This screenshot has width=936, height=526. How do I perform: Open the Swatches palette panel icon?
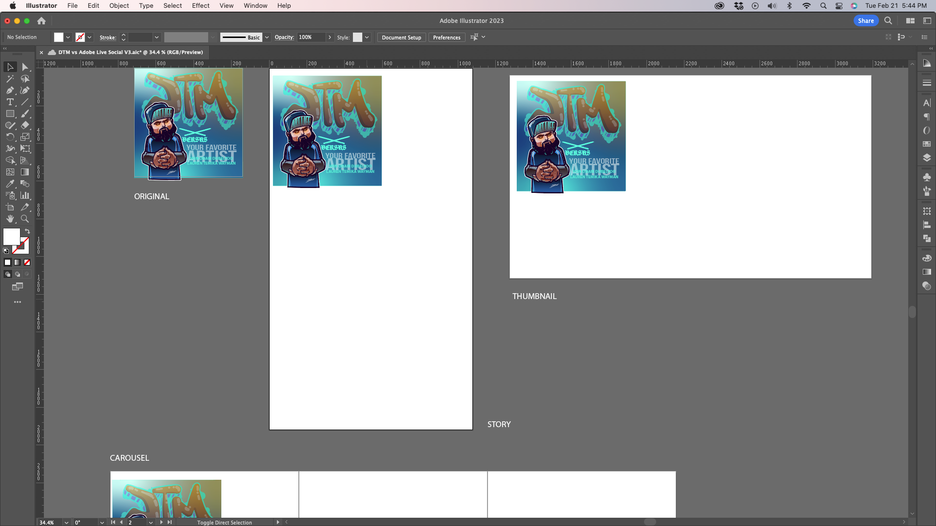coord(927,144)
